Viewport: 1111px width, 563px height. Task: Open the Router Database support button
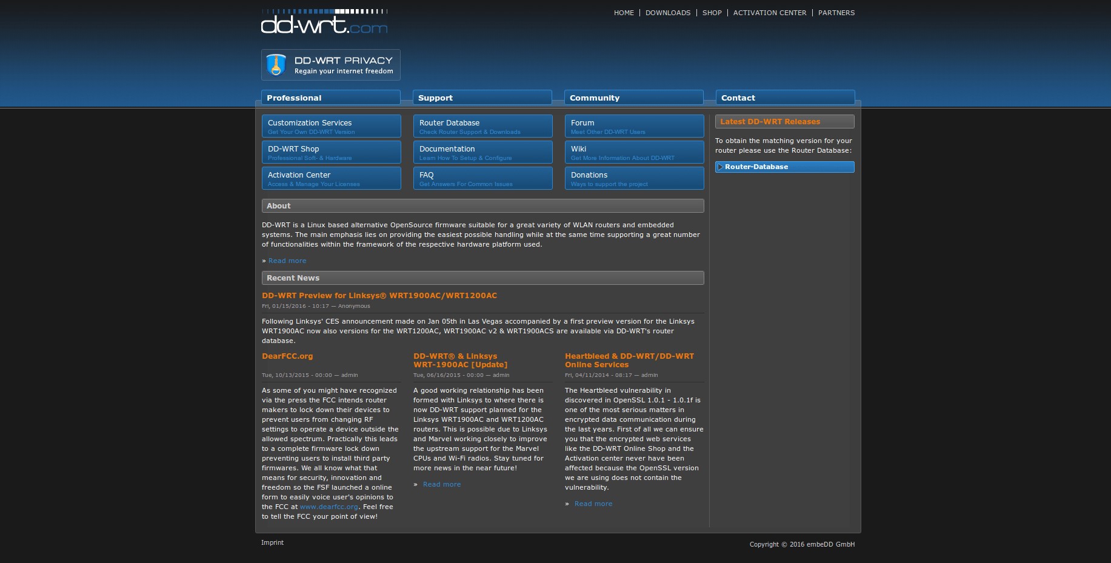[x=482, y=126]
